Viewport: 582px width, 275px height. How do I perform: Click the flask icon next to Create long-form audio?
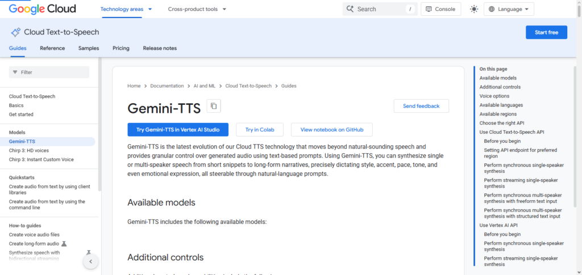pos(64,244)
